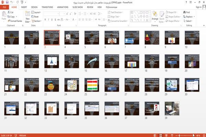Toggle the Bullets list button
The image size is (206, 137).
click(x=80, y=13)
